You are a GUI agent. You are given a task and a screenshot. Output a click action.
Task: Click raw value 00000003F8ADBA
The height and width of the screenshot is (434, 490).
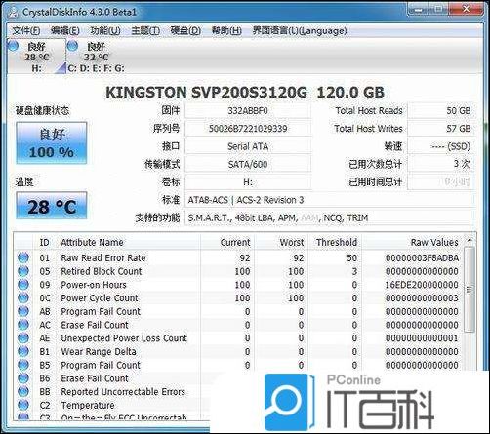422,257
